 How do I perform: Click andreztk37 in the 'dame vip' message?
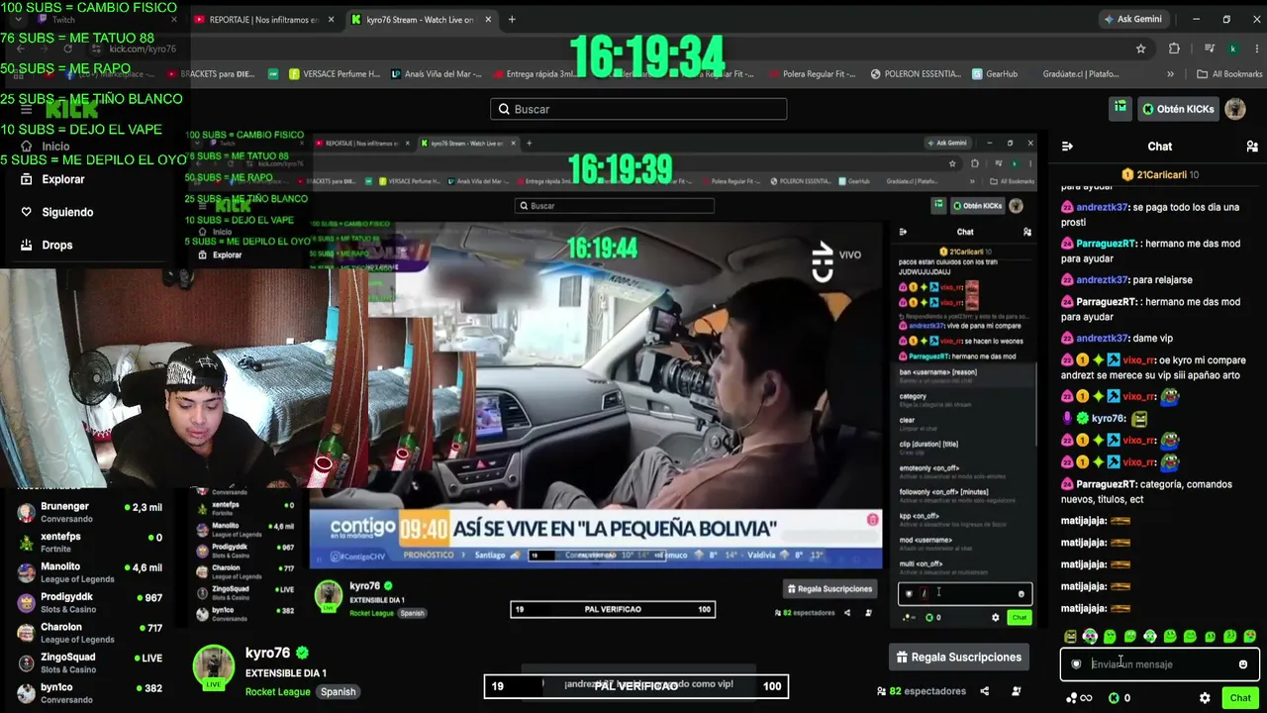pos(1102,339)
